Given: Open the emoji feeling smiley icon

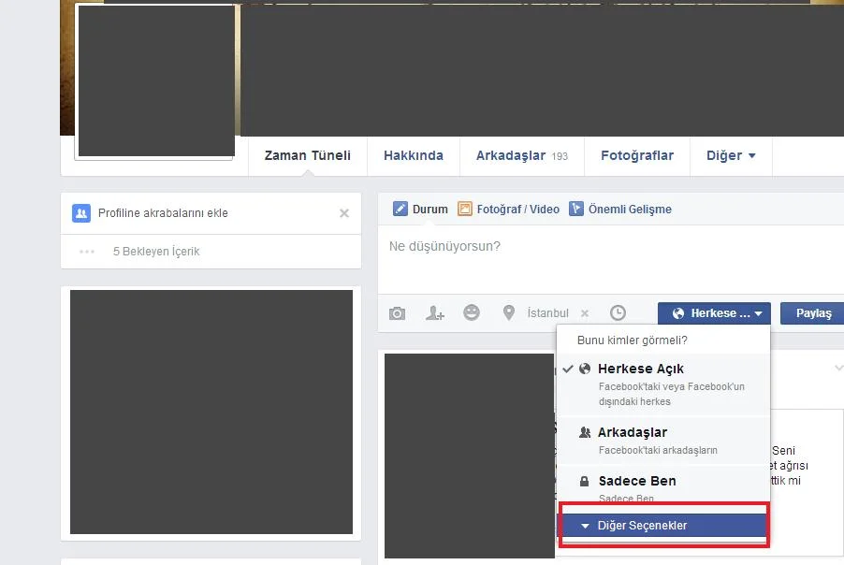Looking at the screenshot, I should click(x=472, y=313).
